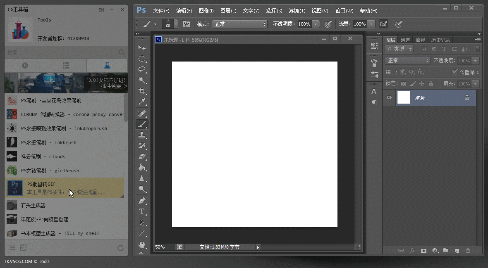Open the 滤镜(T) menu
This screenshot has width=488, height=268.
[x=297, y=10]
